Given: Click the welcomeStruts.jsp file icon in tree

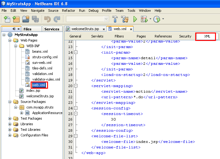Looking at the screenshot, I should click(x=21, y=96).
